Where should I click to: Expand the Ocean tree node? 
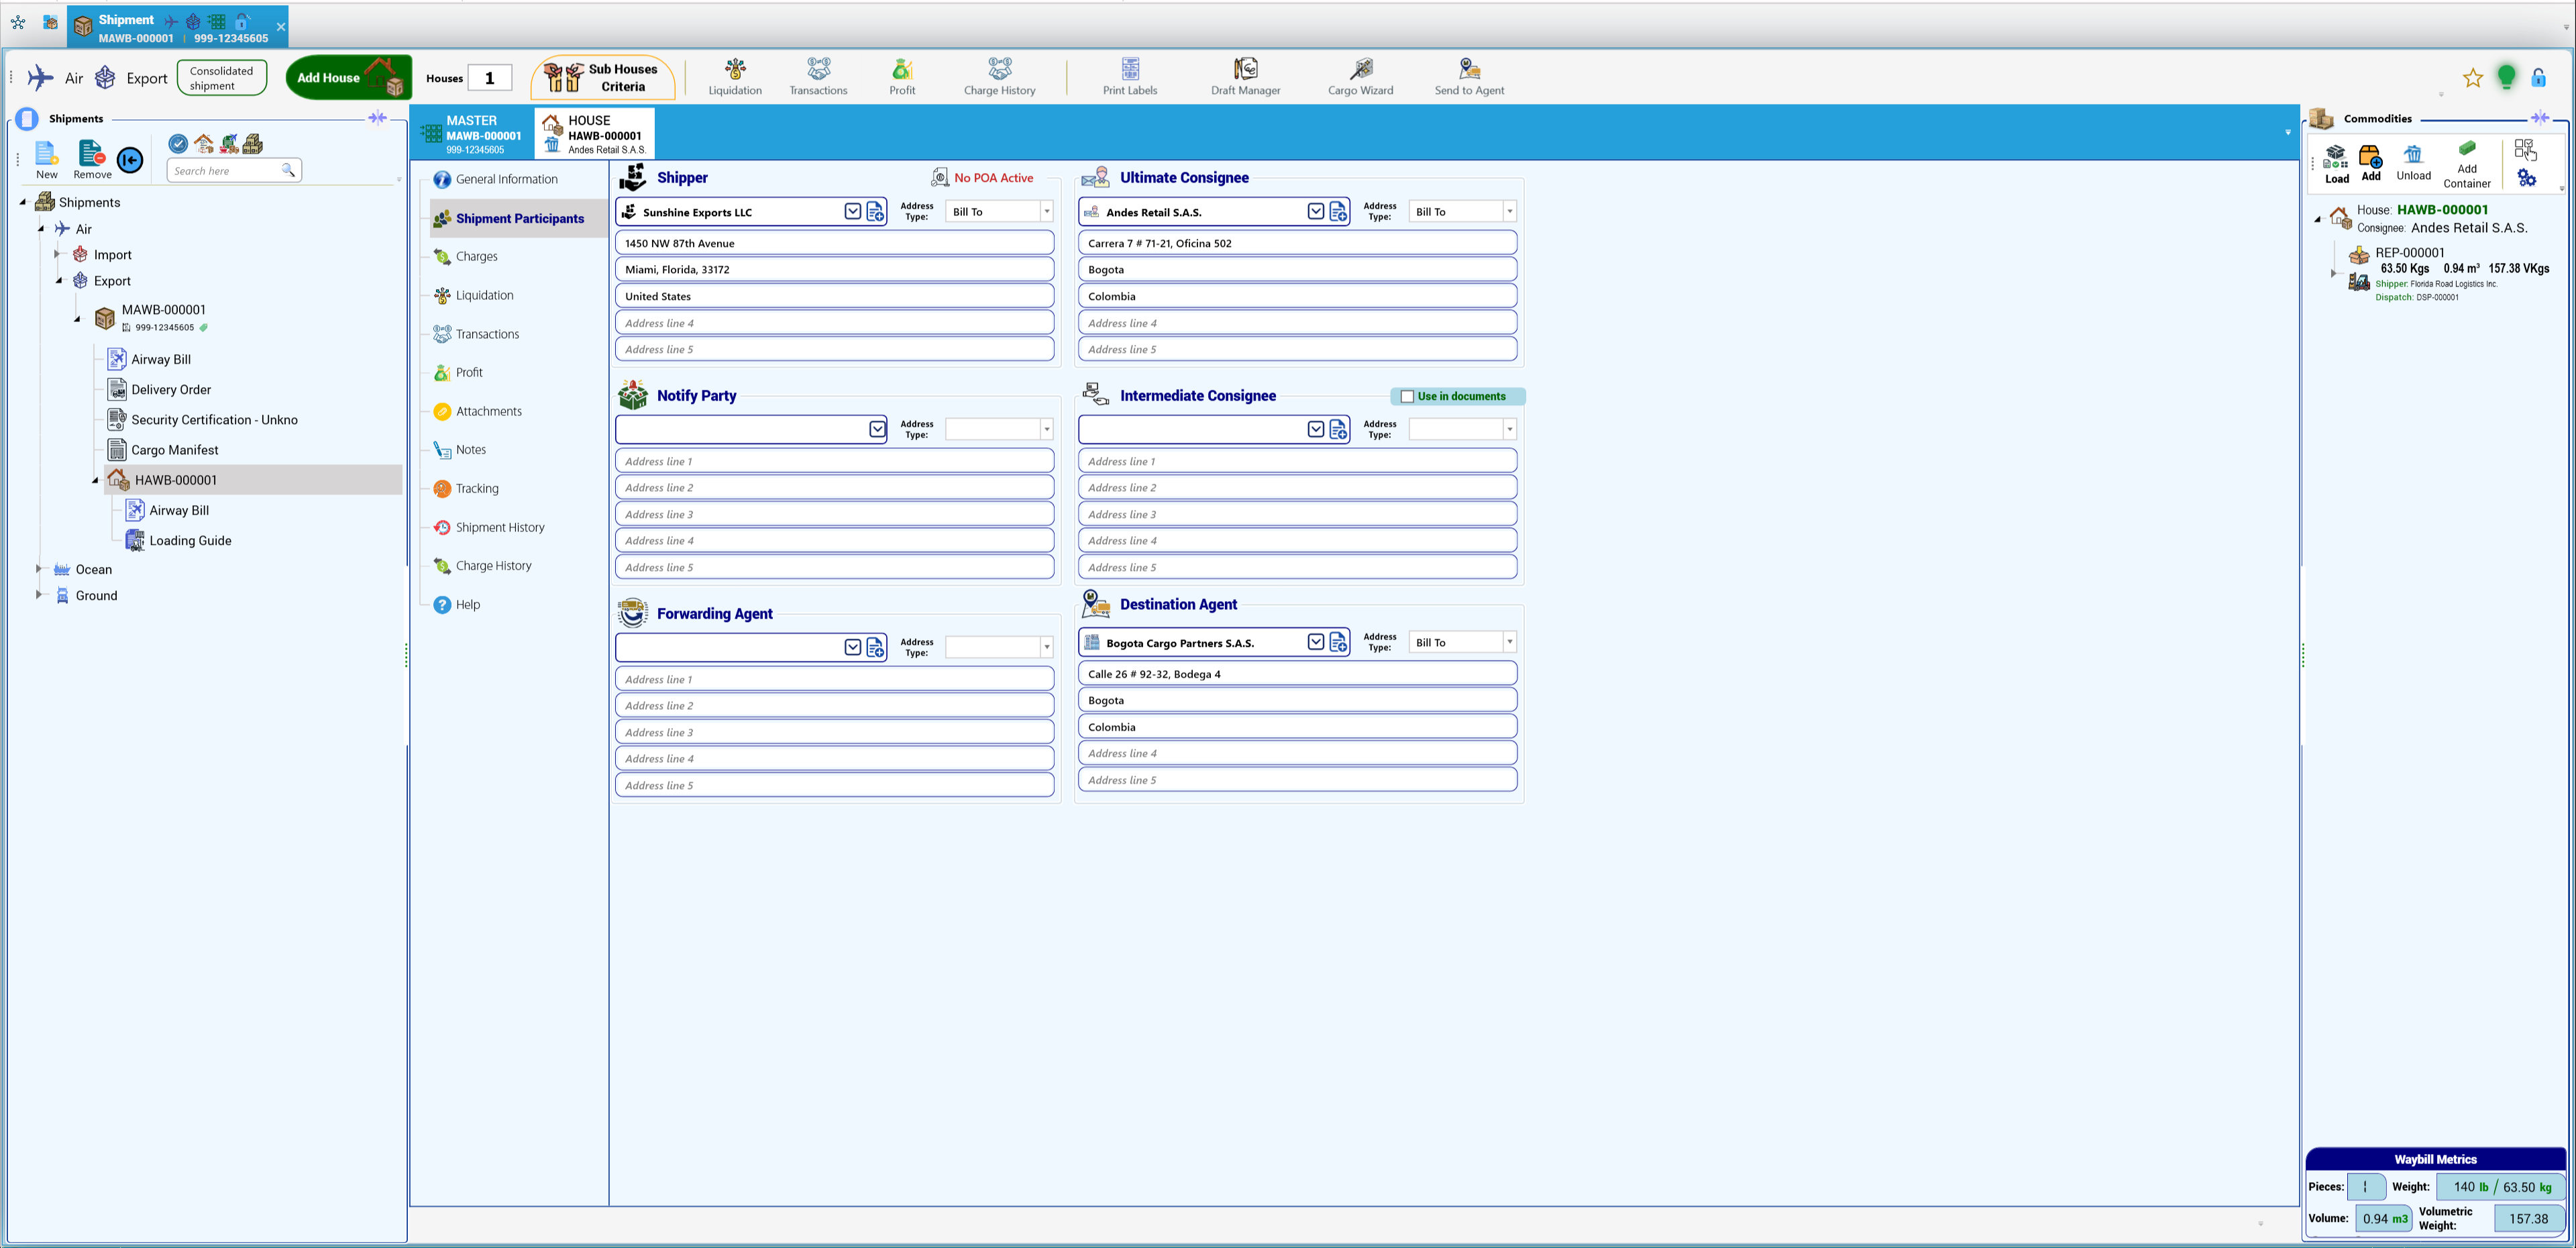tap(38, 569)
